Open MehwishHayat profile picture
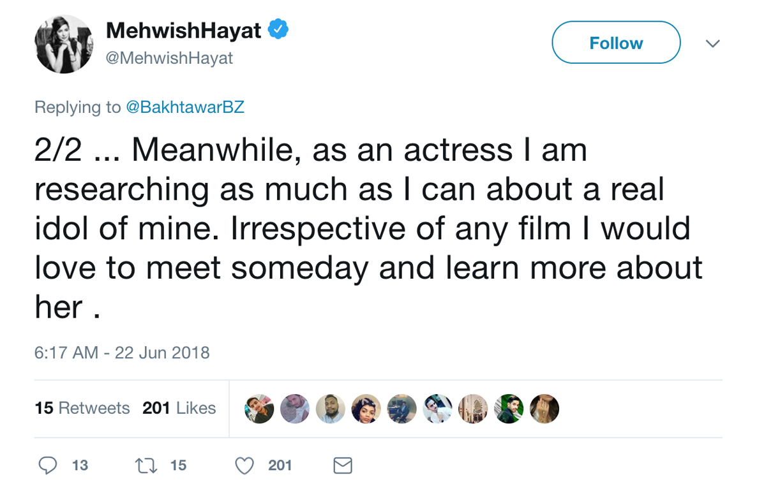 click(64, 45)
